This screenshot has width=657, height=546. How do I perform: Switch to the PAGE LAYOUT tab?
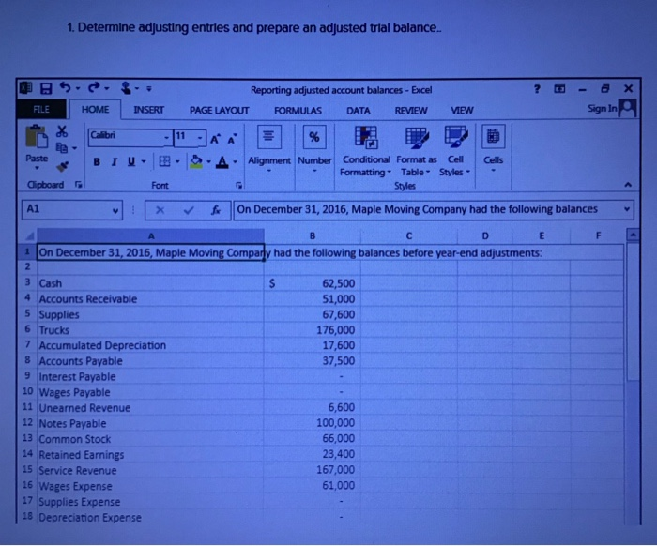click(219, 111)
